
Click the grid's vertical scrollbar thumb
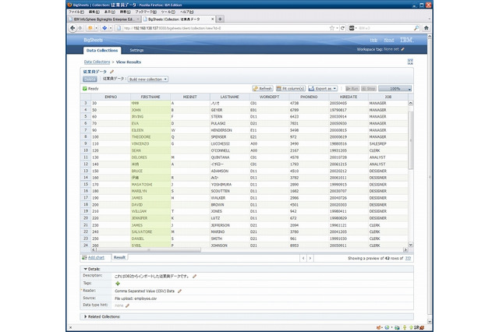(x=411, y=140)
